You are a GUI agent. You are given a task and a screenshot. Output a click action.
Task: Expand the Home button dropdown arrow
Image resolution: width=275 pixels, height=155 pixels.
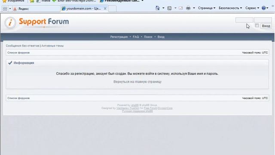(x=163, y=8)
